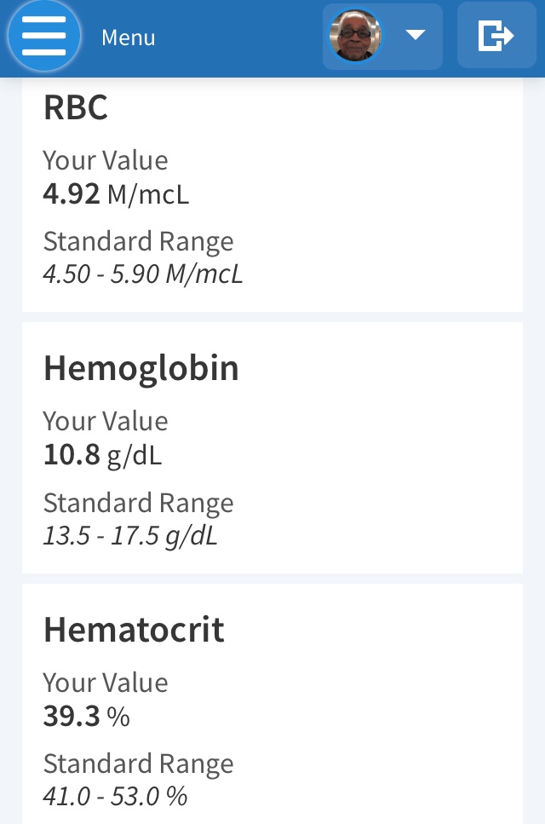Click the log out icon
Screen dimensions: 545x824
[x=496, y=36]
